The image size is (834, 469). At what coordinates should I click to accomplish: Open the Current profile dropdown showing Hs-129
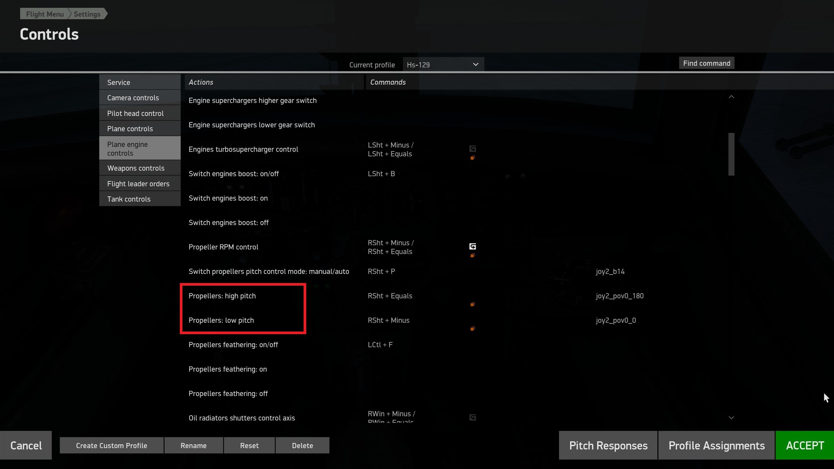coord(443,64)
